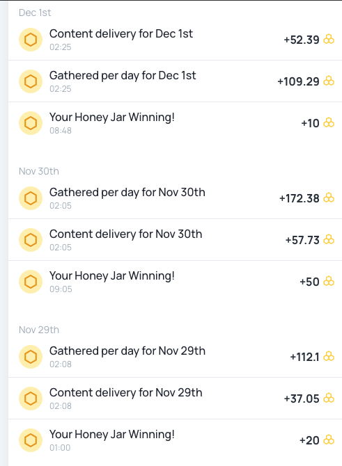Click honeycomb currency icon next to +172.38
342x466 pixels.
[x=329, y=198]
